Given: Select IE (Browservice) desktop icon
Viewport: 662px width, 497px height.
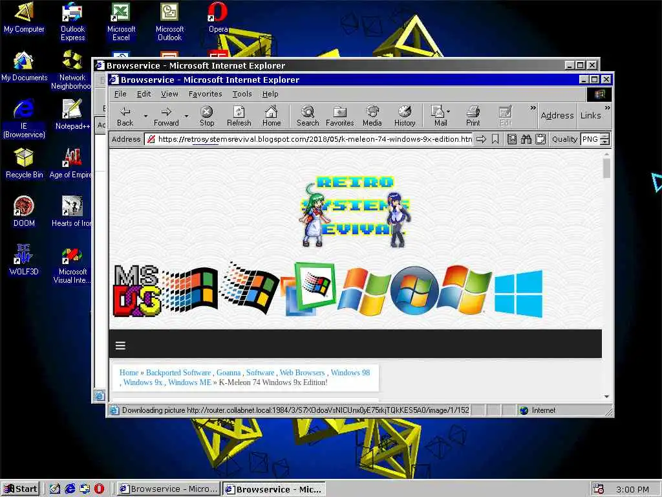Looking at the screenshot, I should pyautogui.click(x=24, y=118).
